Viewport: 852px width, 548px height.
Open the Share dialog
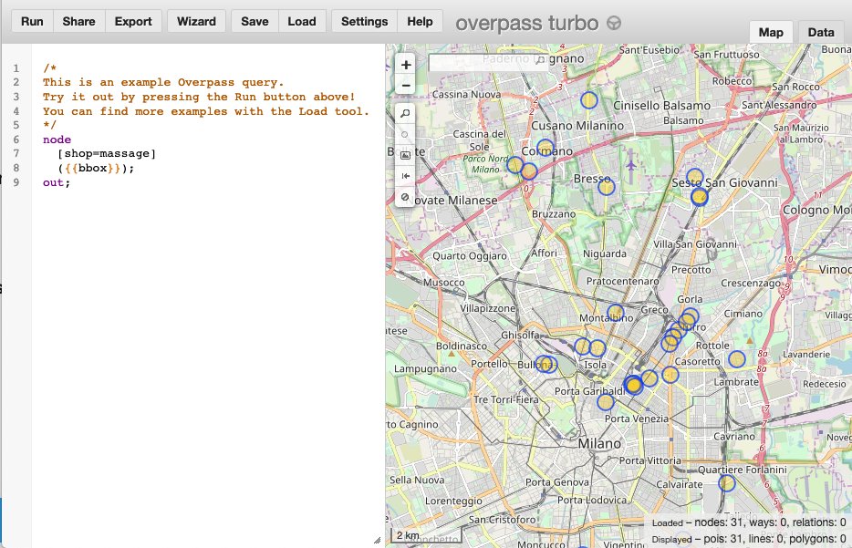pyautogui.click(x=78, y=21)
